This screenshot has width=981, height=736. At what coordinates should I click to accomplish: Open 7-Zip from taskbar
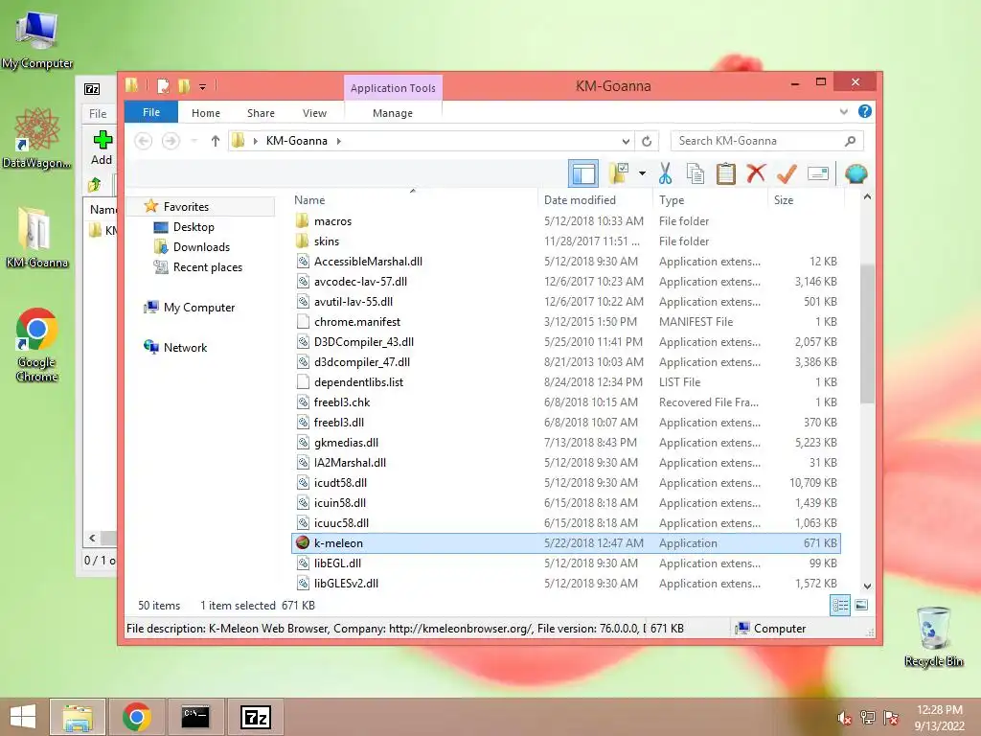click(255, 717)
